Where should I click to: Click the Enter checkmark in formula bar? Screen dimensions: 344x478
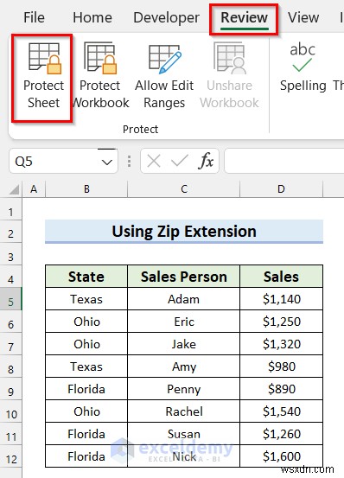click(180, 161)
